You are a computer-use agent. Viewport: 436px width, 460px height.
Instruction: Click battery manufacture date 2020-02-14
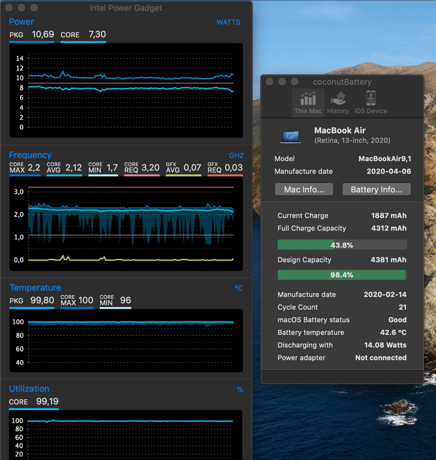[x=385, y=295]
